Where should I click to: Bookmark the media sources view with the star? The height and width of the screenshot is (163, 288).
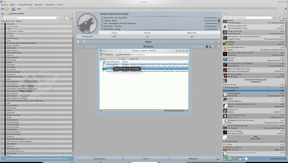tap(72, 14)
